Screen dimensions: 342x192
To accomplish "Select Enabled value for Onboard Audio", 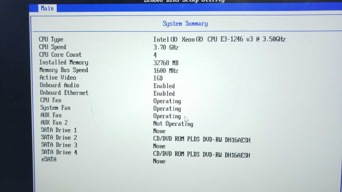I will [x=164, y=86].
